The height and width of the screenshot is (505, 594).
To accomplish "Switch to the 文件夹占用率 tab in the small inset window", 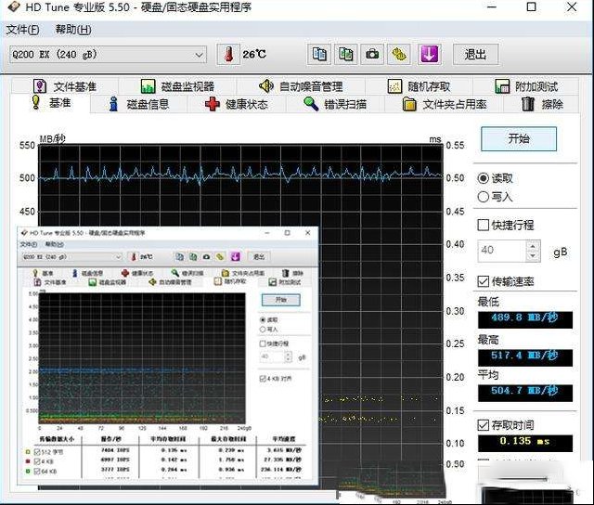I will tap(243, 273).
